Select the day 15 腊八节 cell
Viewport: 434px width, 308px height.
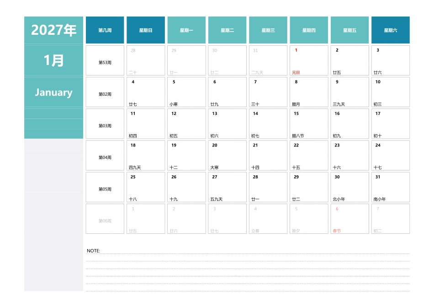tap(309, 124)
